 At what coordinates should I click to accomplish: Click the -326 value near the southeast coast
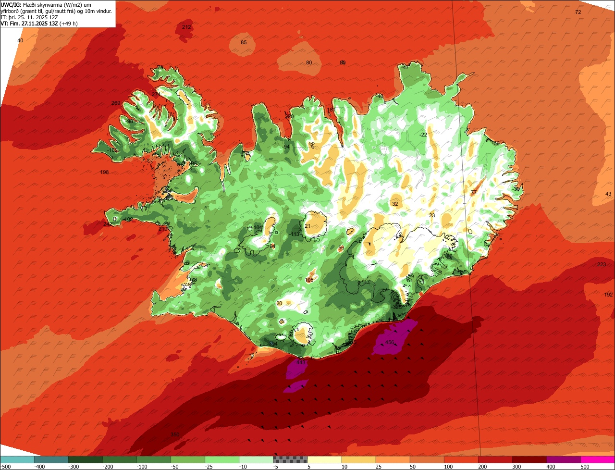(396, 307)
